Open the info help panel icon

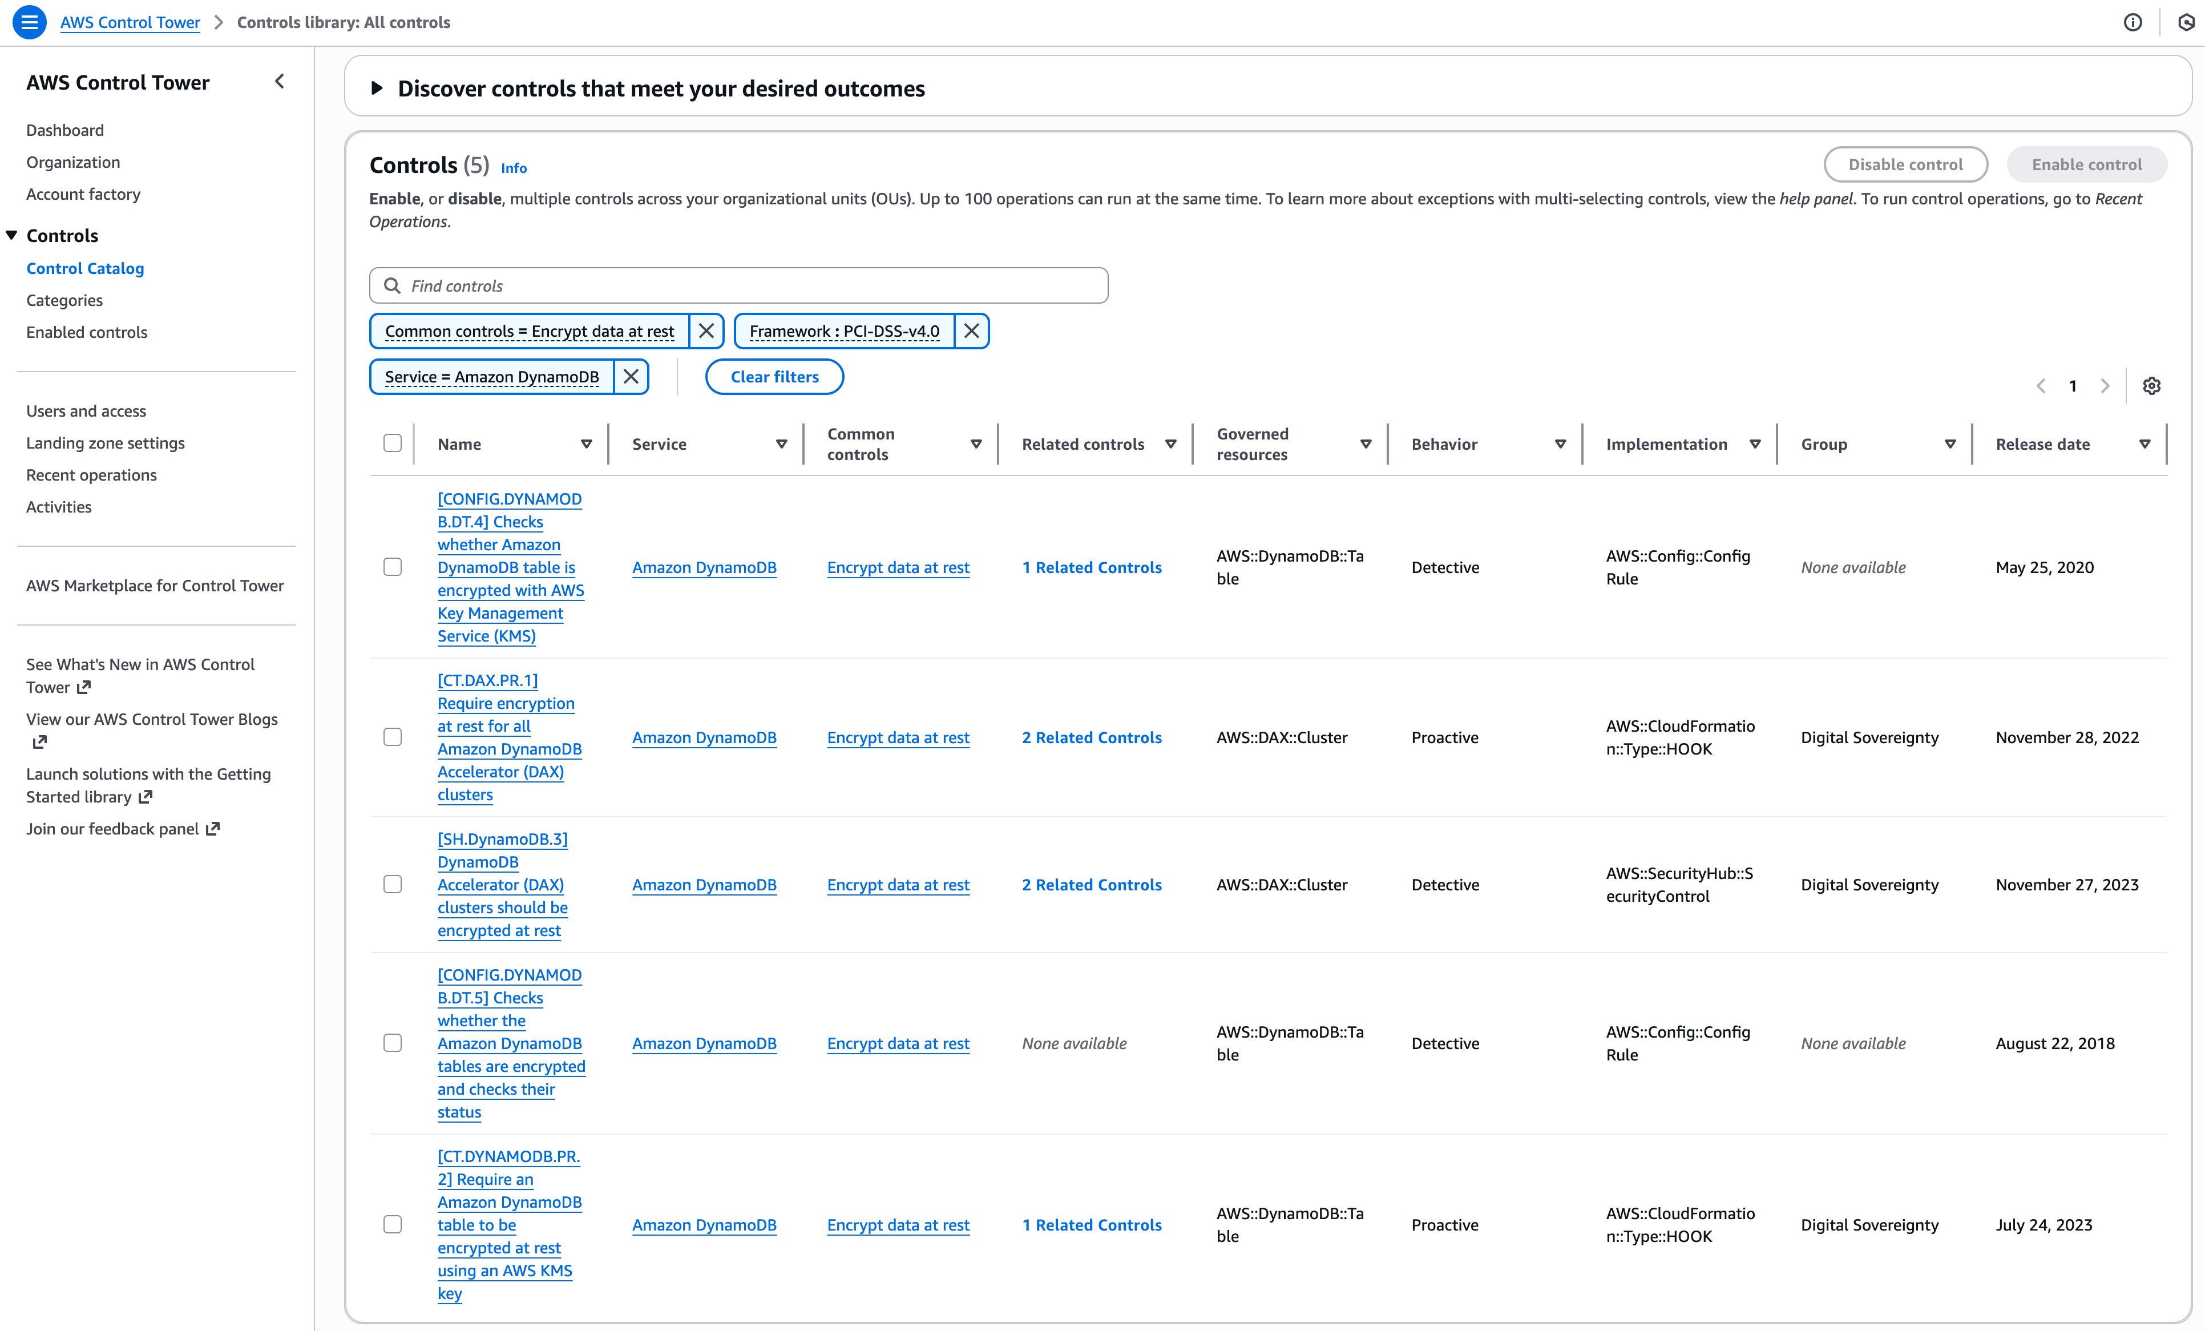(2133, 22)
